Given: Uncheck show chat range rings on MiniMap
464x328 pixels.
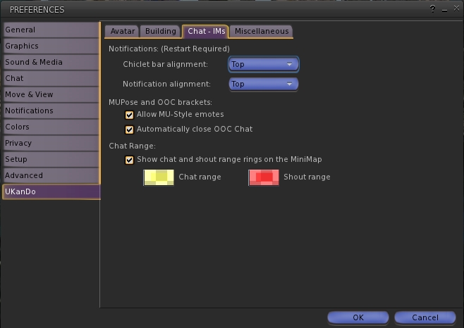Looking at the screenshot, I should (x=129, y=160).
